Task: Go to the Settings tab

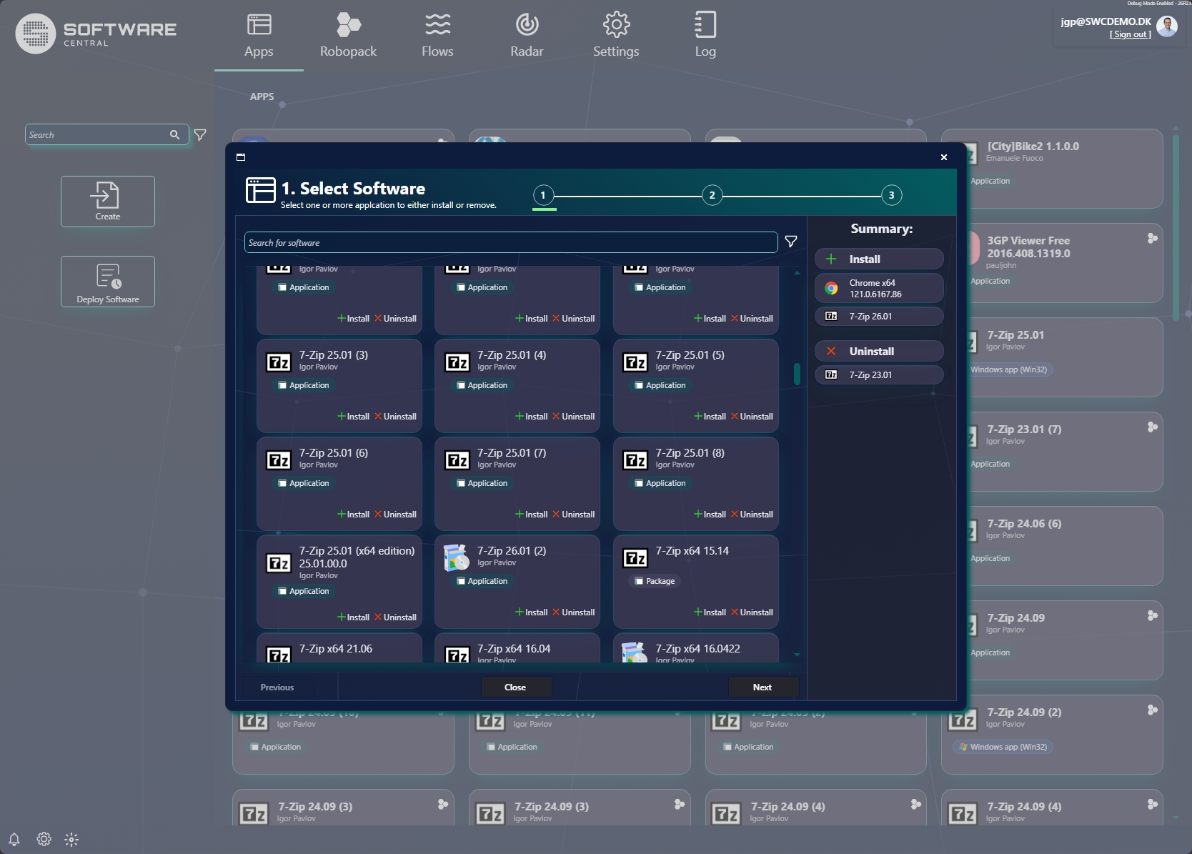Action: click(616, 36)
